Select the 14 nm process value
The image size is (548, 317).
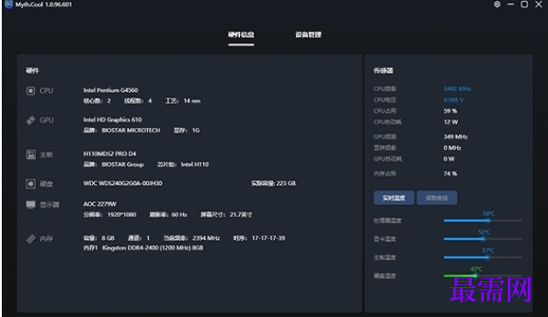point(193,101)
